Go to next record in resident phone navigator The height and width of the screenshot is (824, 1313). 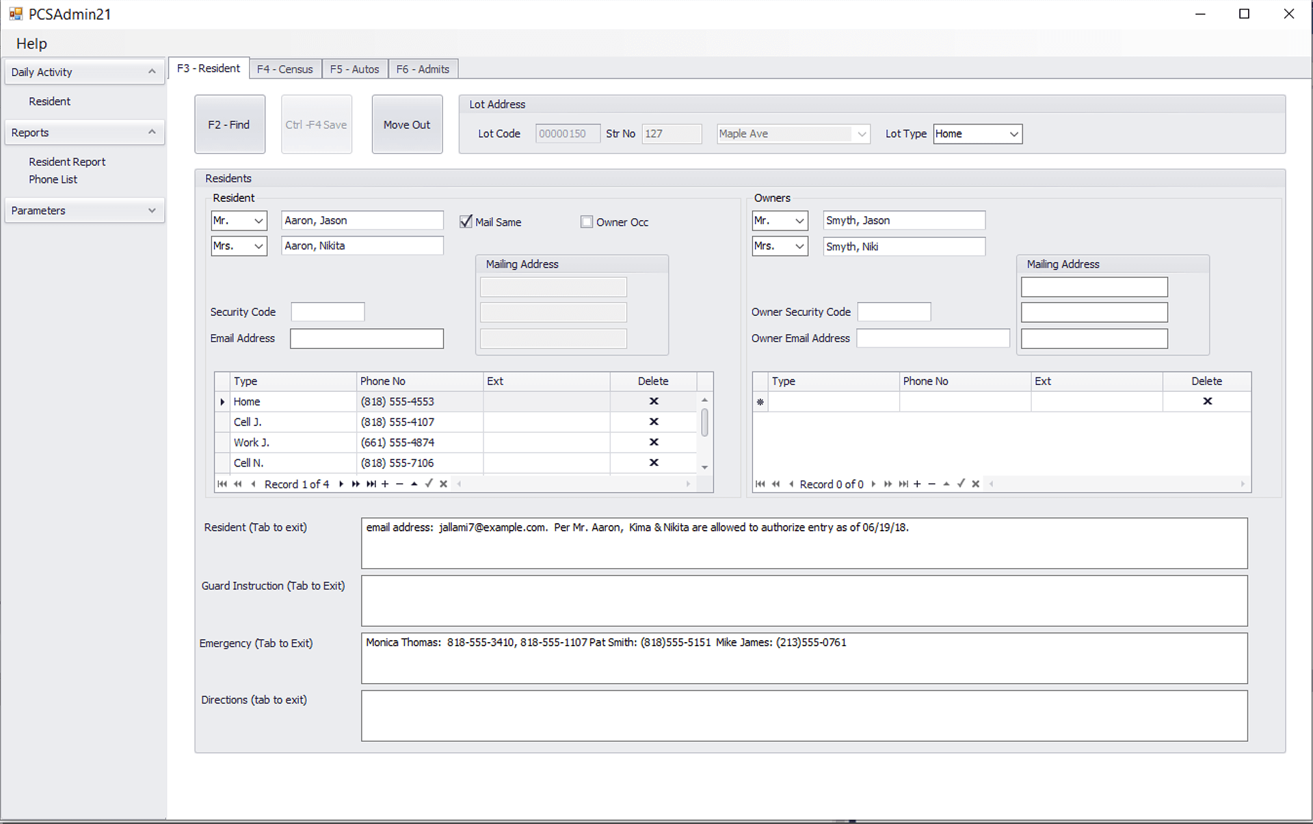coord(341,484)
